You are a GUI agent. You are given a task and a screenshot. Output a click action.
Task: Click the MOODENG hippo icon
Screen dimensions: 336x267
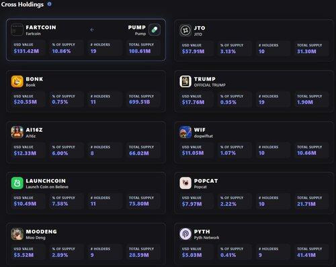coord(17,234)
